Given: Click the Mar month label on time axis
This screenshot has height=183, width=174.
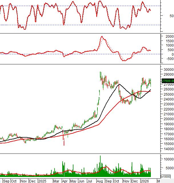Looking at the screenshot, I should point(56,181).
